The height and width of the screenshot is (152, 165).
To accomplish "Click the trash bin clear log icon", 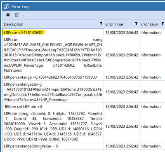I will tap(16, 15).
